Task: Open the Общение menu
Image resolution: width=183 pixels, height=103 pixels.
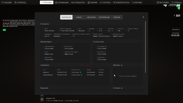Action: click(x=7, y=3)
